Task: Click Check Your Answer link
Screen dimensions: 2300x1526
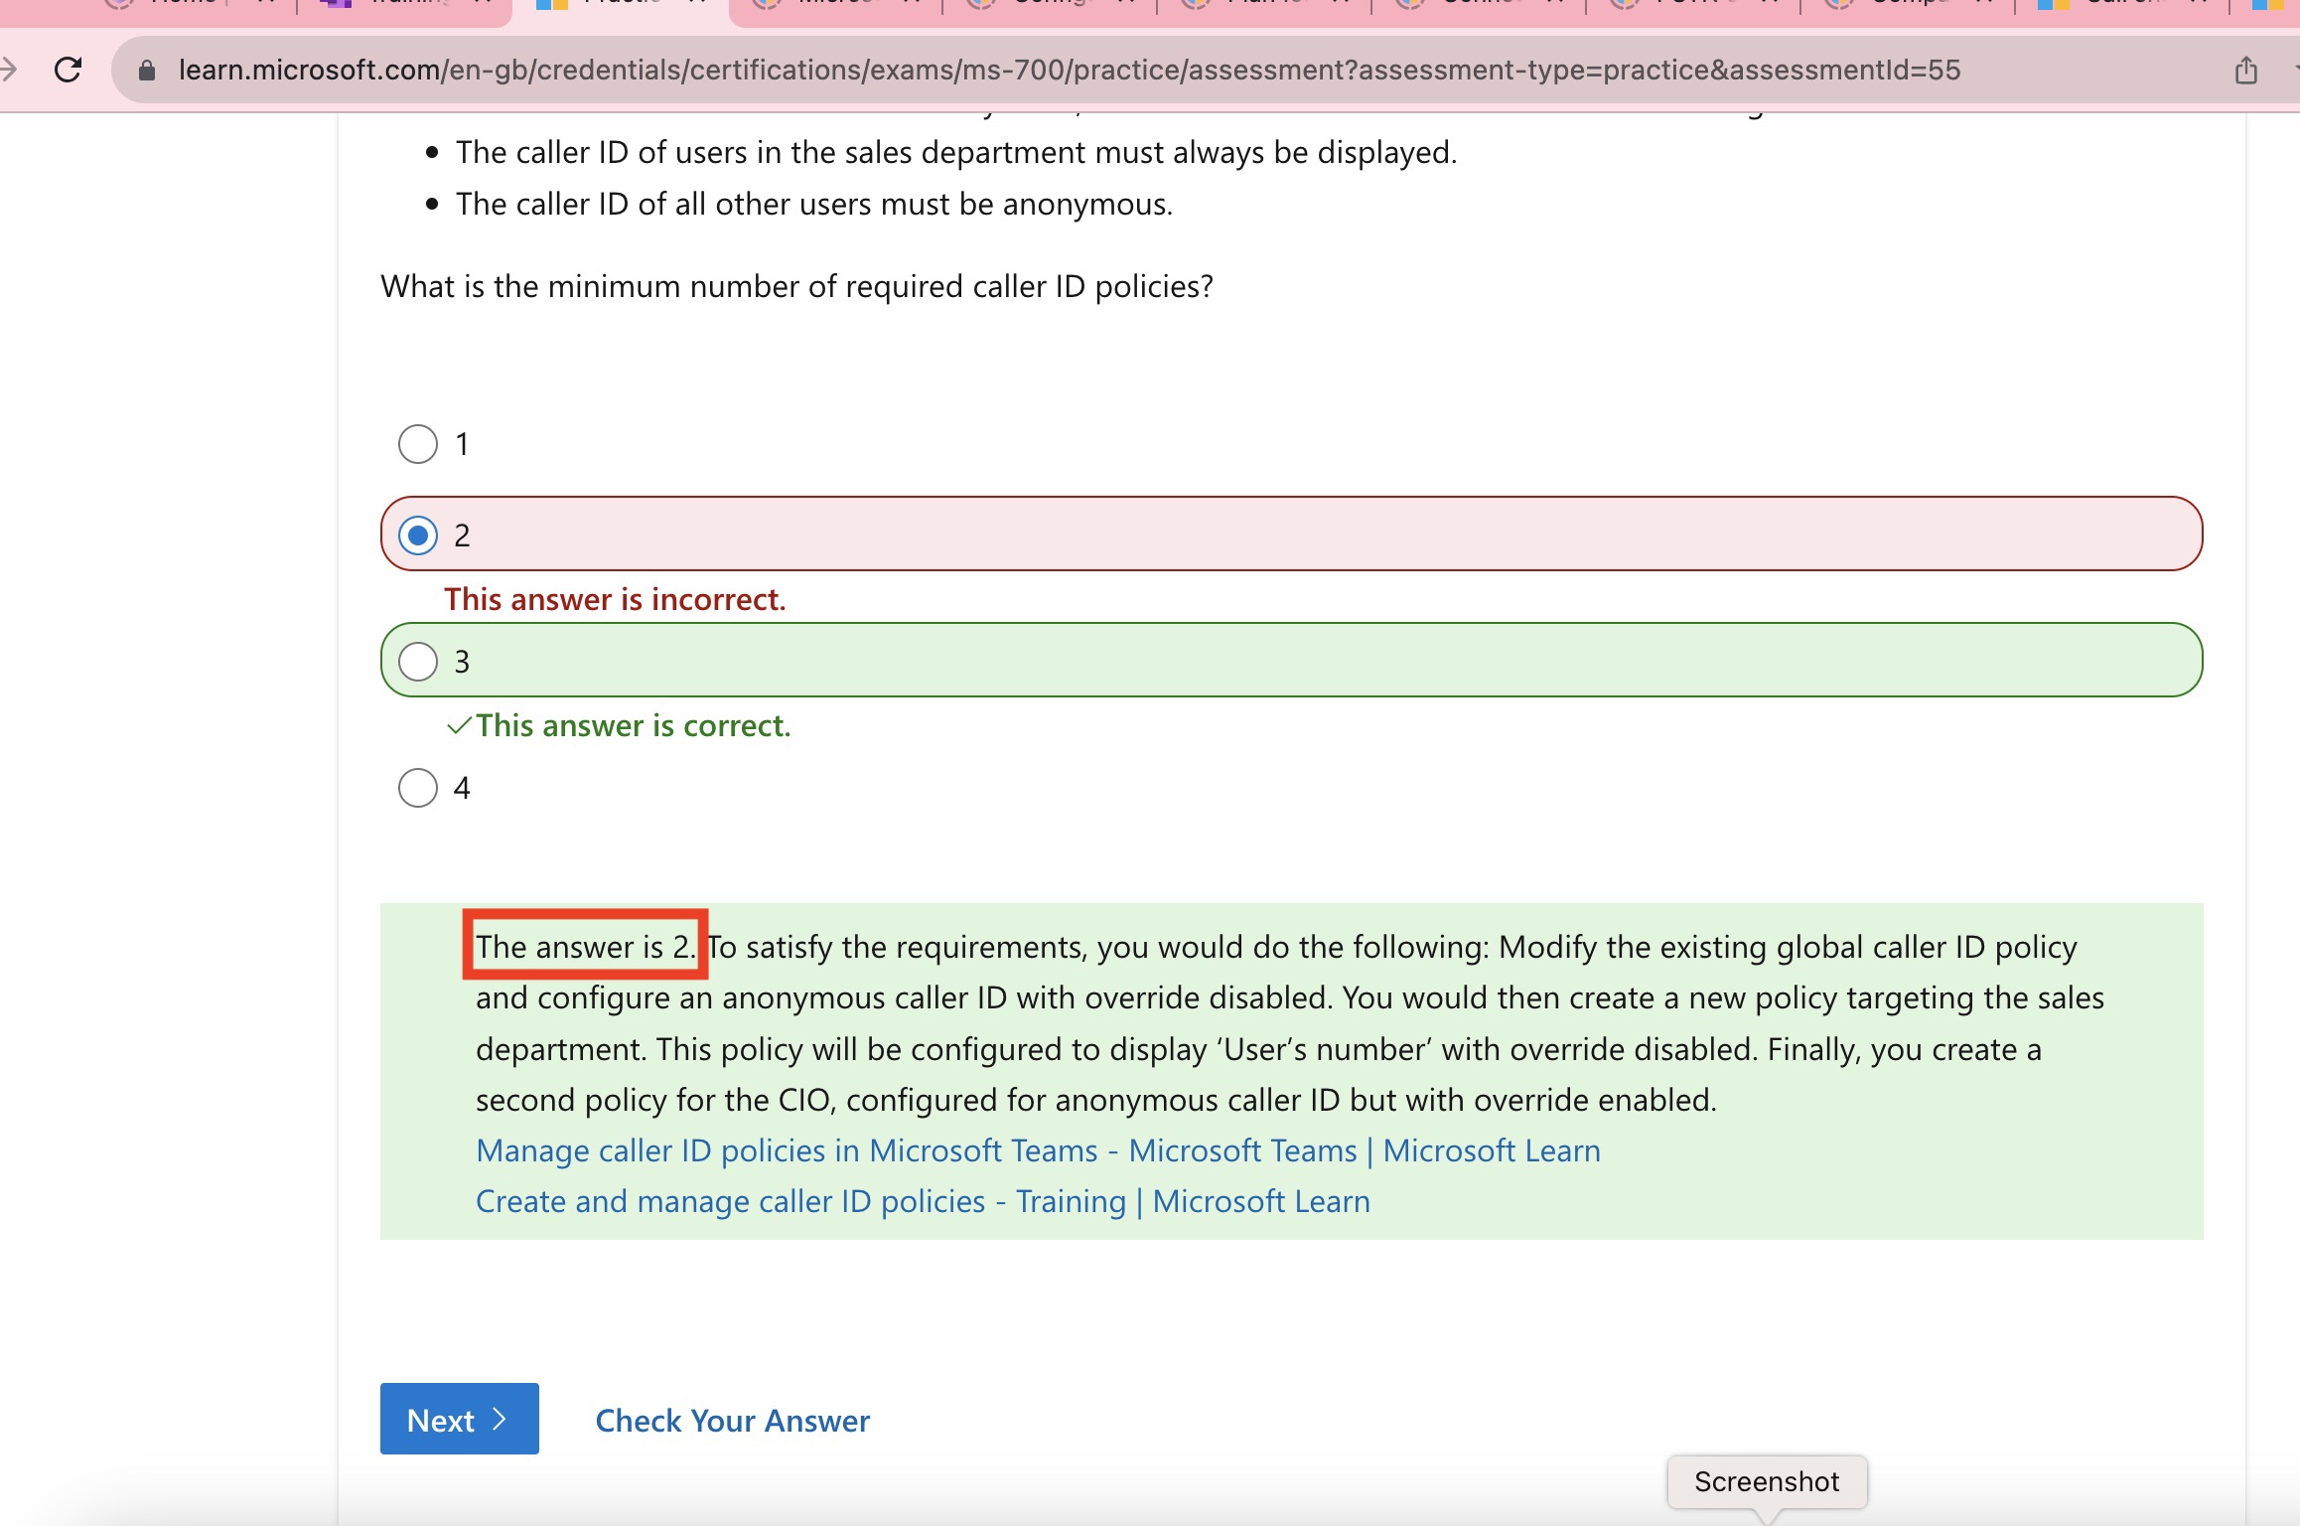Action: click(x=732, y=1421)
